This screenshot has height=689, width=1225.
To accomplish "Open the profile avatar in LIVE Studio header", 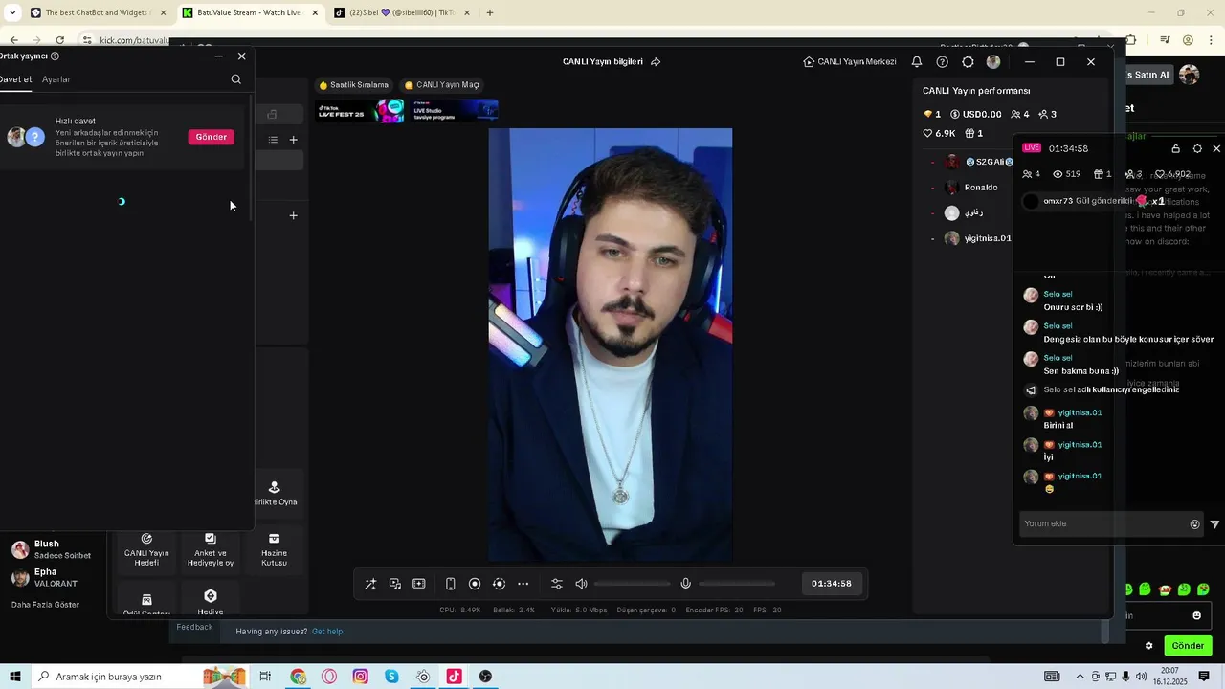I will tap(993, 61).
